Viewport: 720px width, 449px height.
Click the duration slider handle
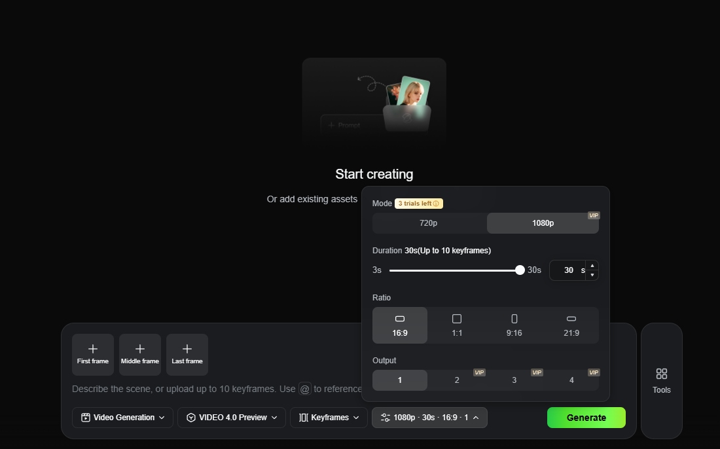coord(520,270)
